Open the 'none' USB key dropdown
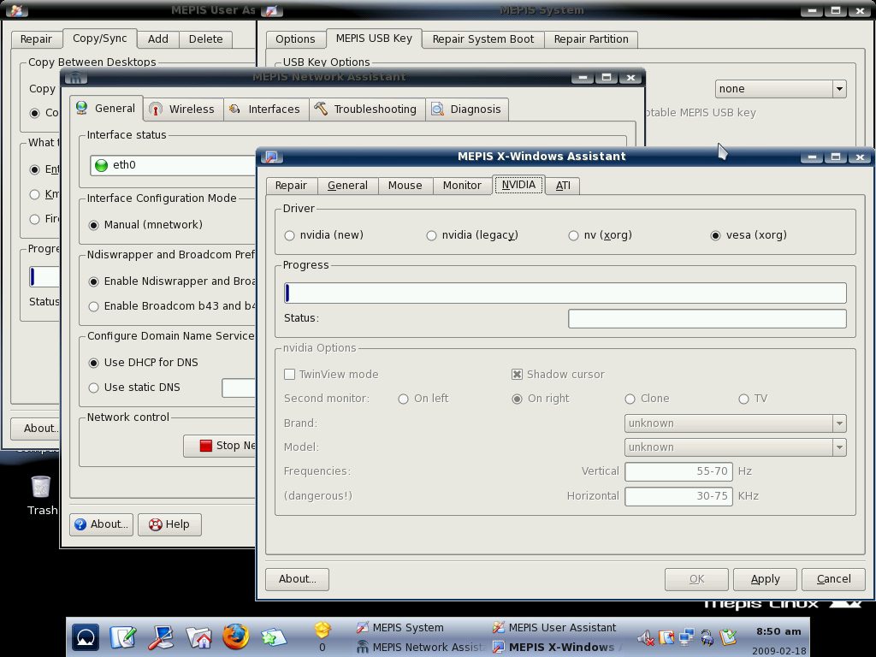The height and width of the screenshot is (657, 876). tap(780, 89)
